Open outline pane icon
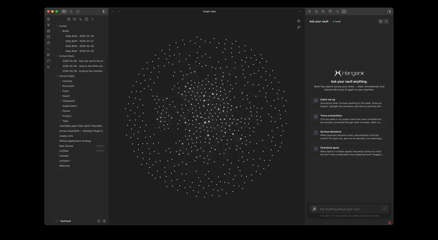Viewport: 438px width, 240px height. pyautogui.click(x=337, y=11)
